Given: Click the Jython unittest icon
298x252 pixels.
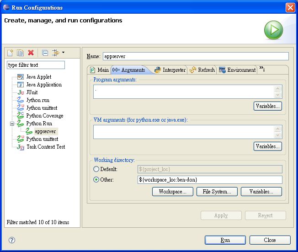Looking at the screenshot, I should [x=20, y=107].
